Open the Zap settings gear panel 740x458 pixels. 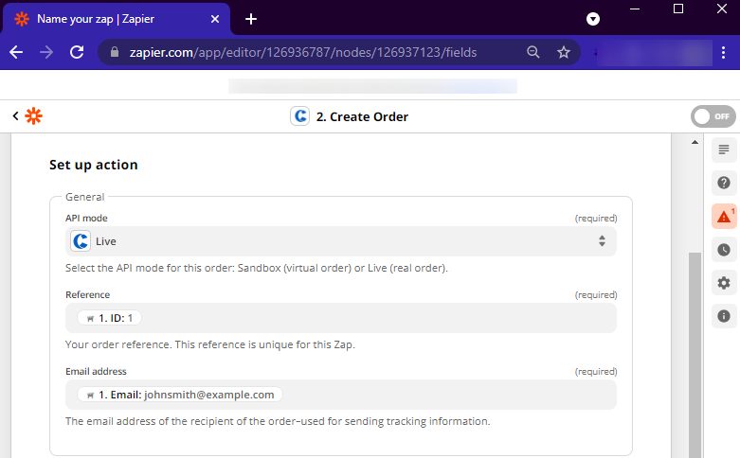(724, 283)
